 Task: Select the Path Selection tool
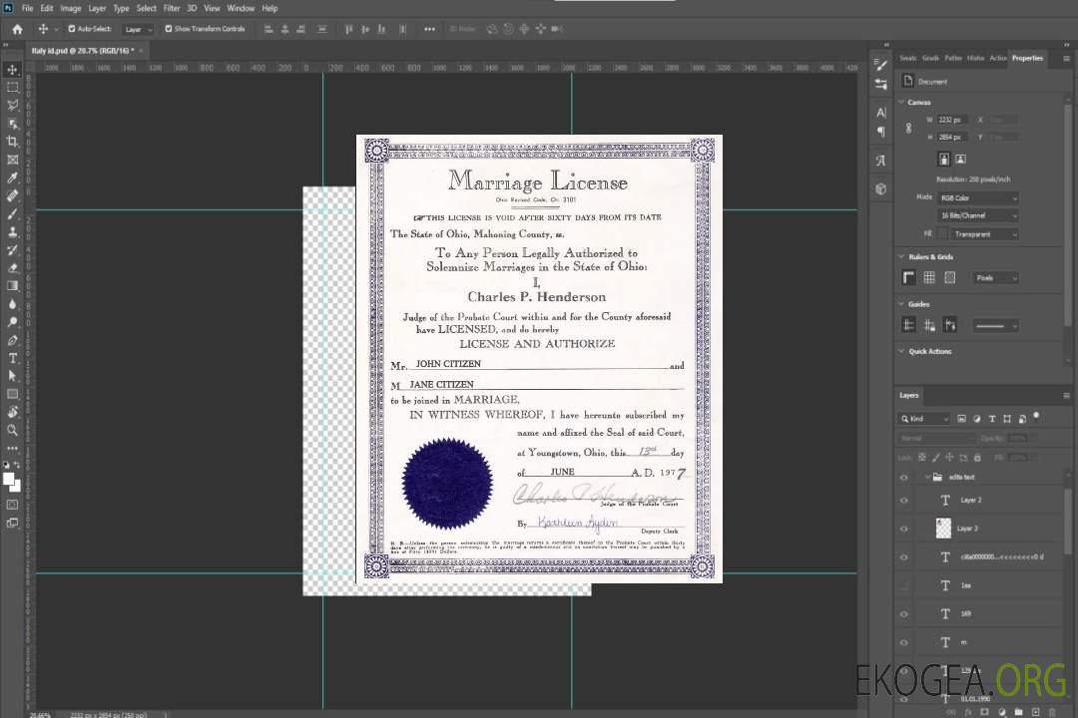[x=12, y=376]
